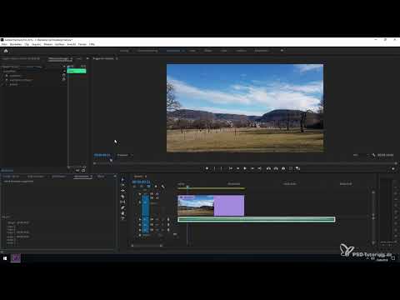The height and width of the screenshot is (300, 400).
Task: Go to Out point button
Action: pos(259,168)
